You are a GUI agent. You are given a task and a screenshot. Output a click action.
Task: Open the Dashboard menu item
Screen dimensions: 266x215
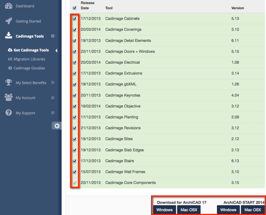click(25, 6)
